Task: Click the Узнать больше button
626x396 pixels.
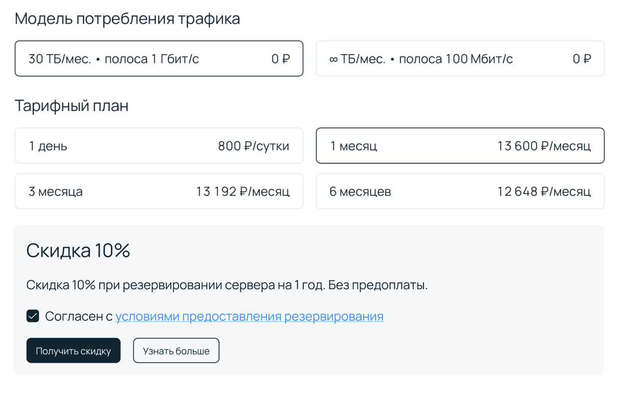Action: 176,350
